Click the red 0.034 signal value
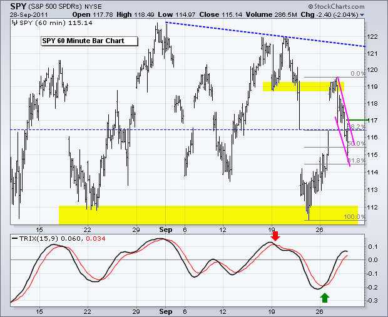388x317 pixels. click(x=96, y=239)
